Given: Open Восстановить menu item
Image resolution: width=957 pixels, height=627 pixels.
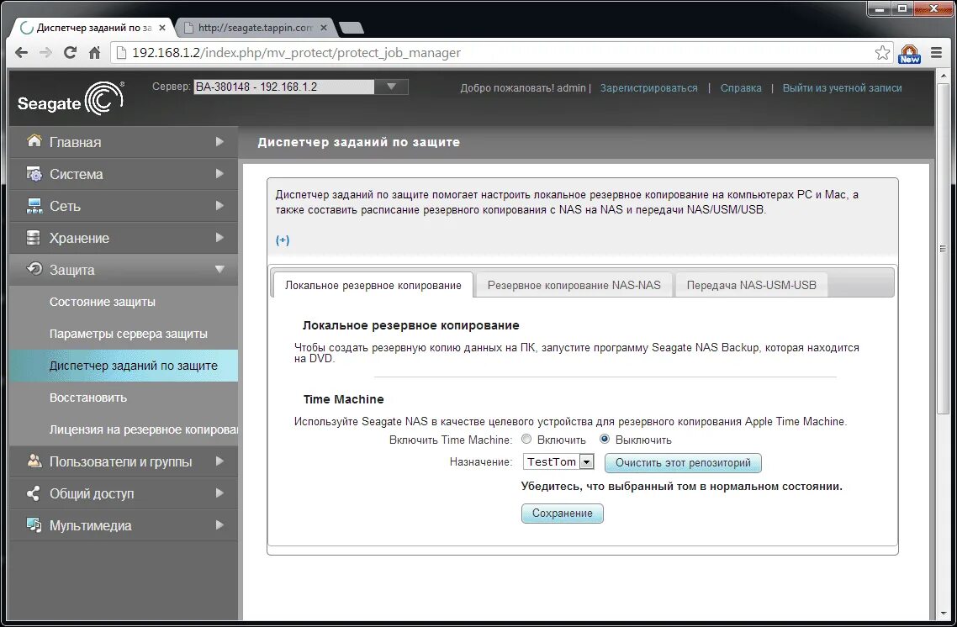Looking at the screenshot, I should coord(88,397).
